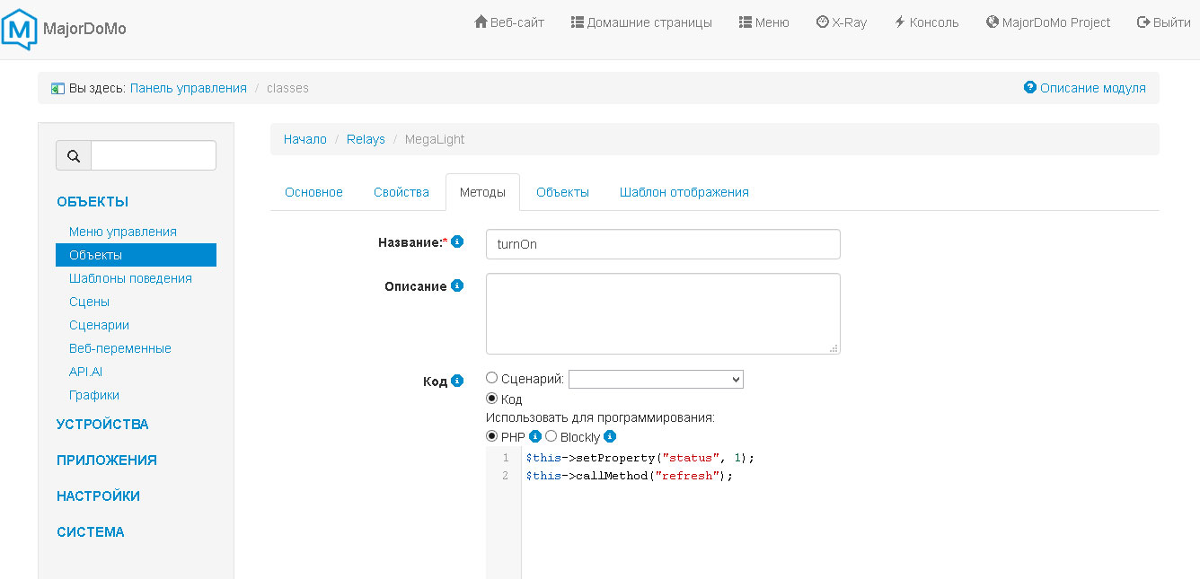Image resolution: width=1200 pixels, height=579 pixels.
Task: Click info icon next to Описание label
Action: point(457,285)
